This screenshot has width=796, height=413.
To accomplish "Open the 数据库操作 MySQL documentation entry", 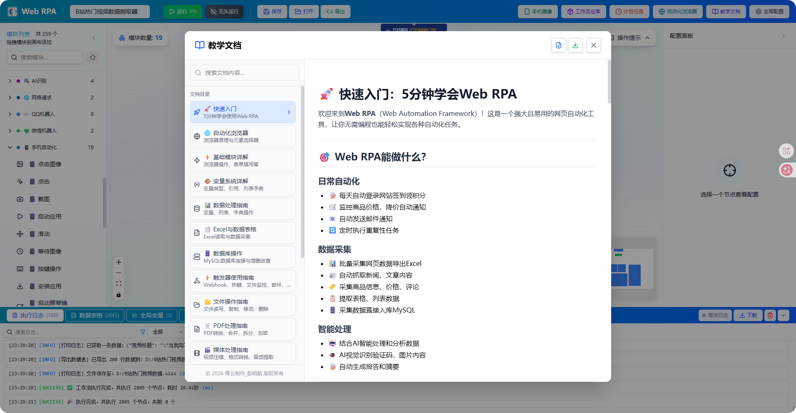I will [243, 256].
